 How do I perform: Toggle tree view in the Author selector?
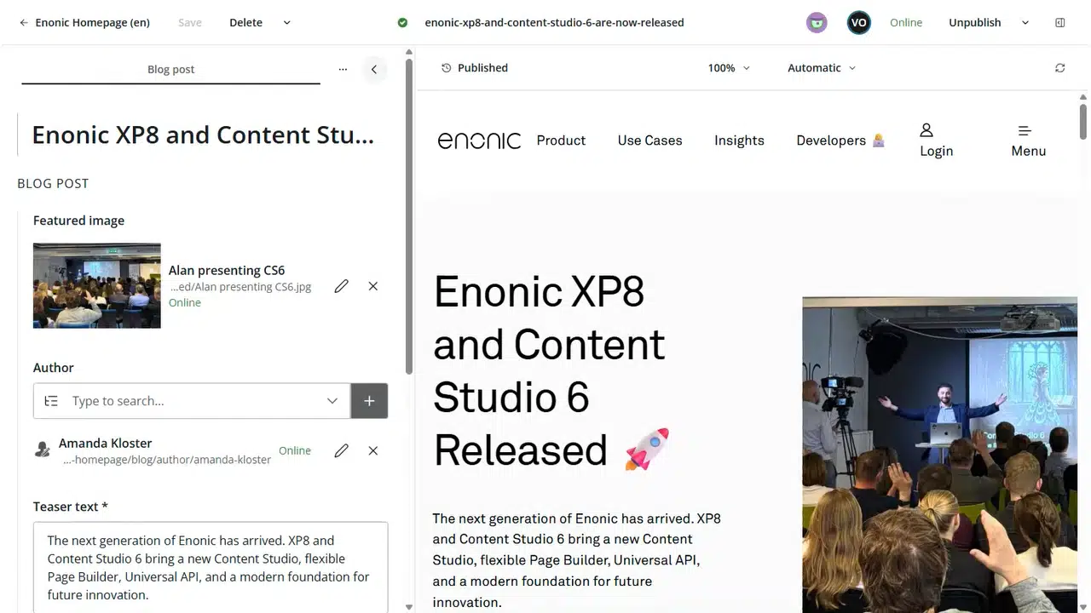[x=51, y=401]
